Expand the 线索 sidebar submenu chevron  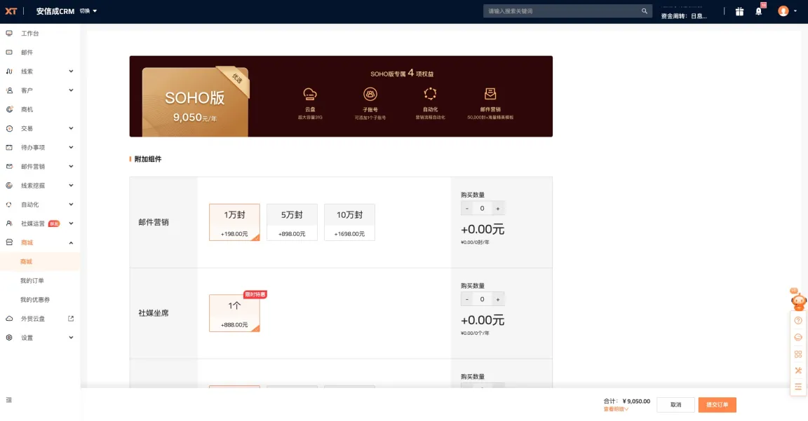tap(71, 71)
